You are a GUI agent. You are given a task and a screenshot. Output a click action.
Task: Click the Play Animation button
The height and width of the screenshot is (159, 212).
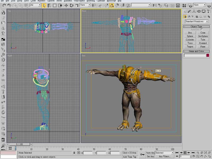[185, 153]
